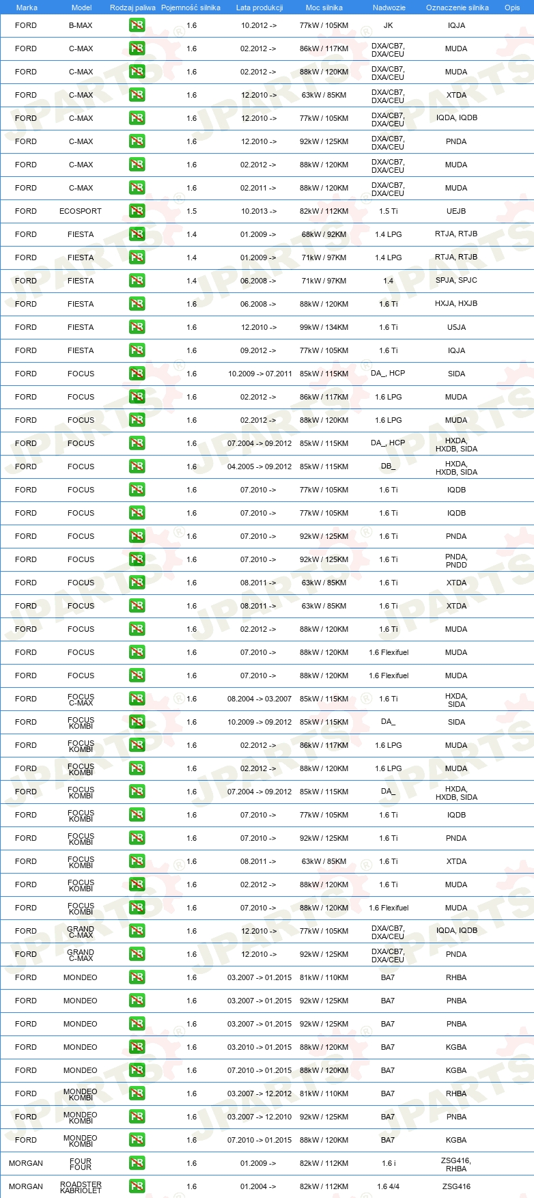Click fuel icon of FOCUS KOMBI 10.2009 -> 09.2012 row
The image size is (534, 1198).
137,723
